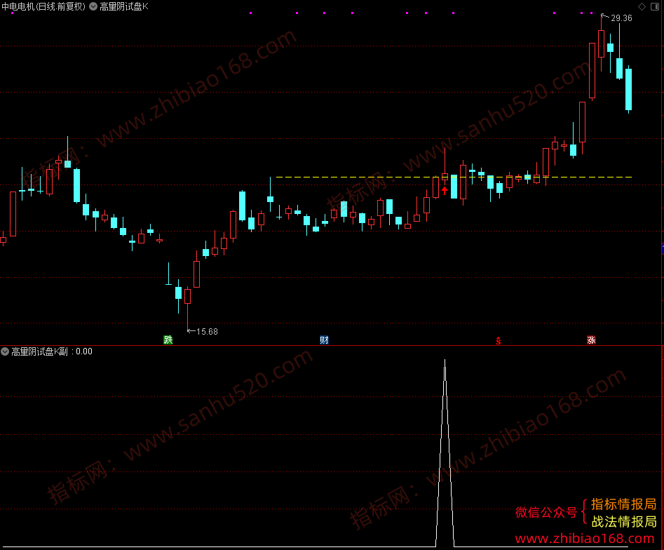Image resolution: width=664 pixels, height=550 pixels.
Task: Click the diamond icon at top right
Action: tap(642, 6)
